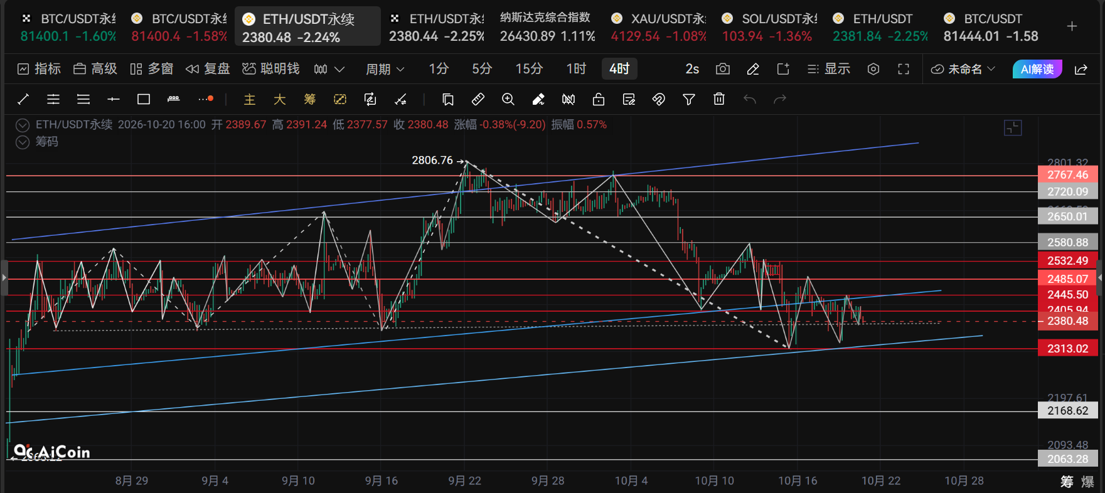The width and height of the screenshot is (1105, 493).
Task: Click the 2313.02 red price label
Action: tap(1067, 349)
